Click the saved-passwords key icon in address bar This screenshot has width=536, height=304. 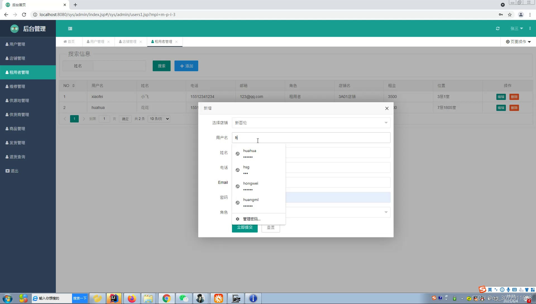(501, 15)
